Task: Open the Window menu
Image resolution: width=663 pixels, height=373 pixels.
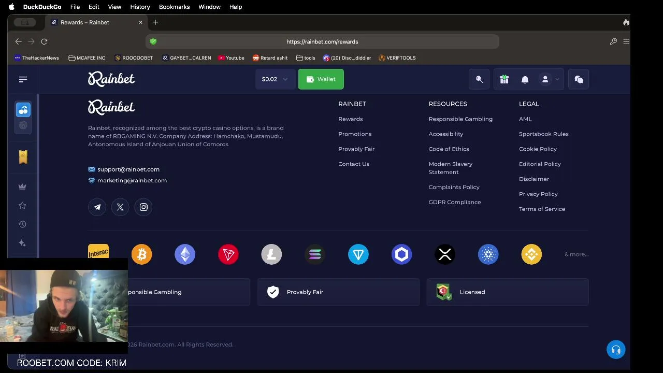Action: coord(209,7)
